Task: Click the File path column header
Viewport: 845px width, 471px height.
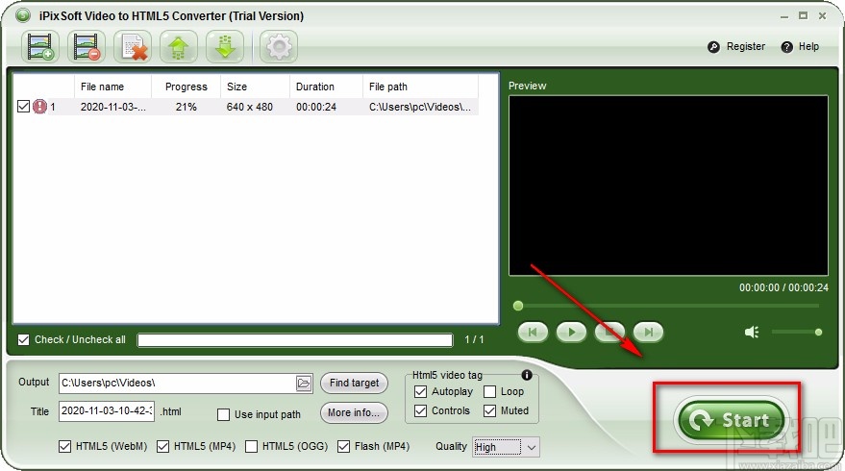Action: (420, 87)
